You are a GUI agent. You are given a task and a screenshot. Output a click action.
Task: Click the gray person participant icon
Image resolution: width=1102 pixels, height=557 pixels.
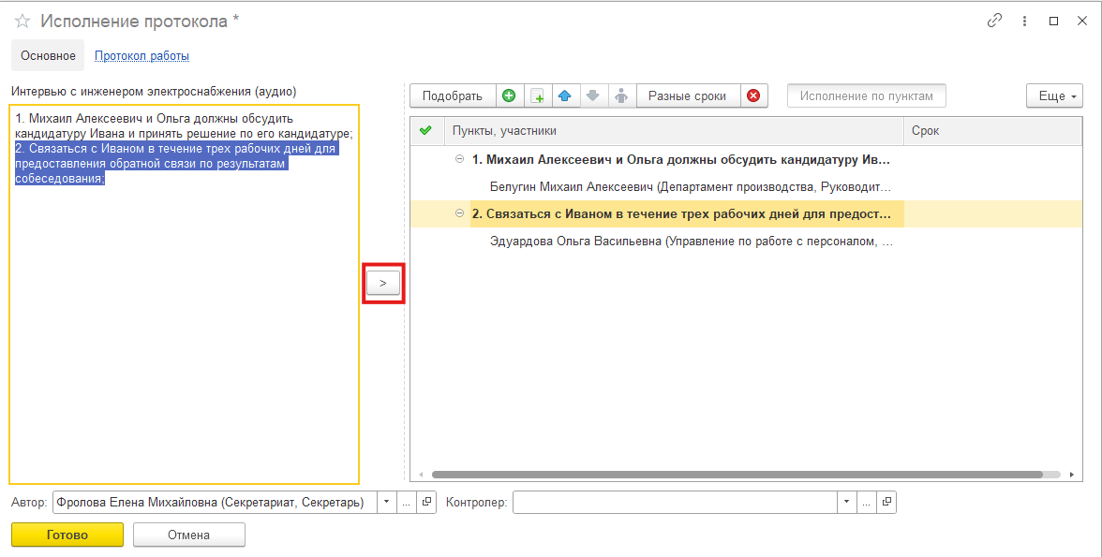pos(620,96)
